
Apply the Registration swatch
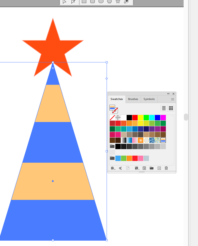coord(118,117)
